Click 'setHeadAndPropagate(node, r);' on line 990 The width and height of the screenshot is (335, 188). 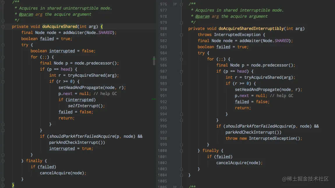269,89
